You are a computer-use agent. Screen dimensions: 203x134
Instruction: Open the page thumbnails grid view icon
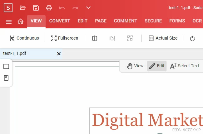coord(130,38)
